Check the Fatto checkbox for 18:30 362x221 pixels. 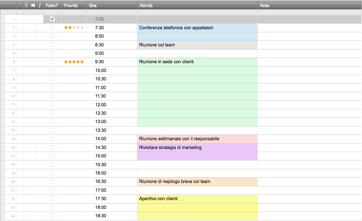52,216
